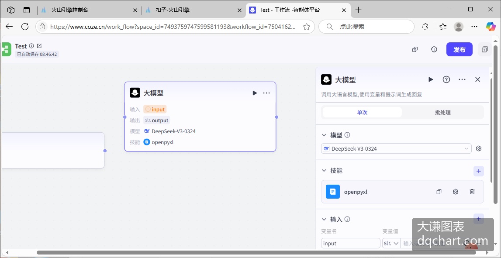The height and width of the screenshot is (258, 501).
Task: Click the green workflow logo icon
Action: tap(6, 49)
